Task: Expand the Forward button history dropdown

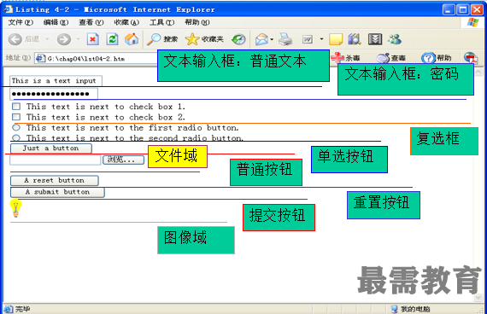Action: point(78,39)
